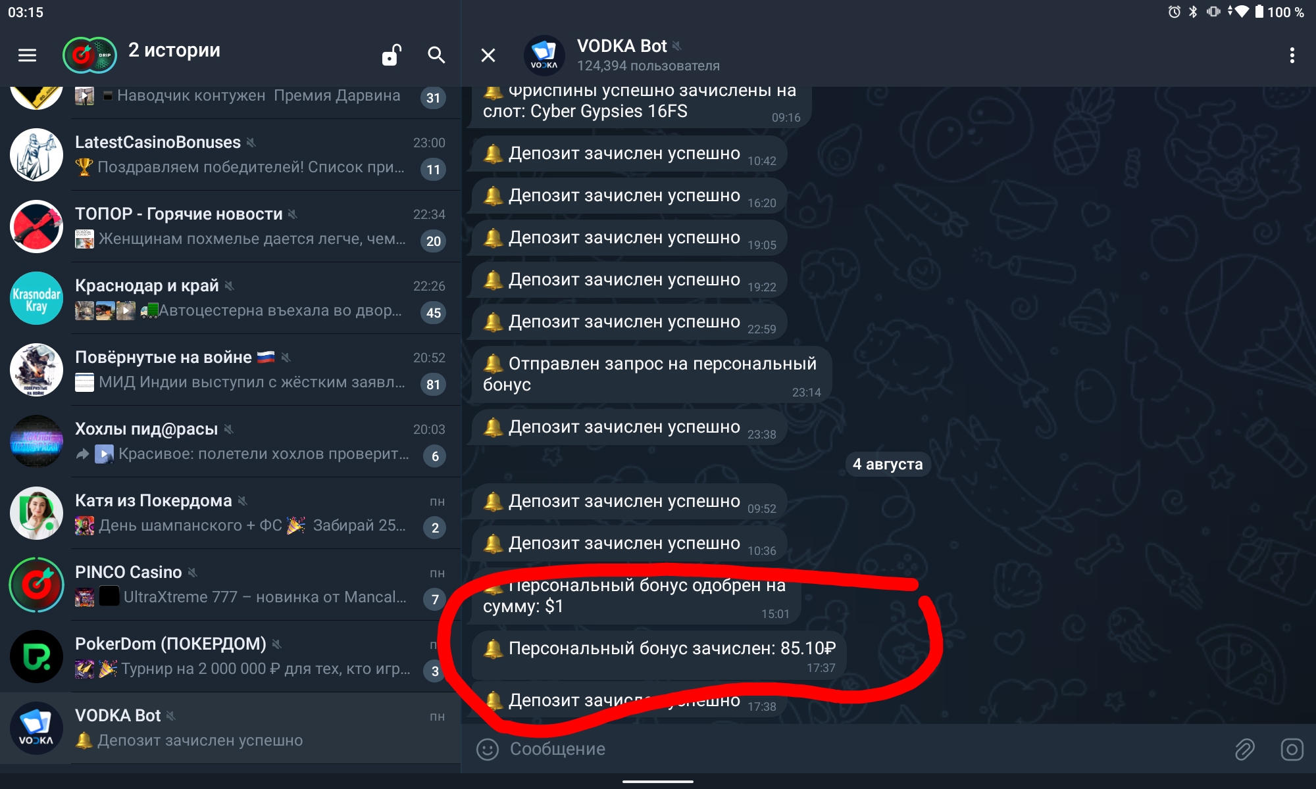Tap VODKA Bot title in chat header

tap(622, 46)
